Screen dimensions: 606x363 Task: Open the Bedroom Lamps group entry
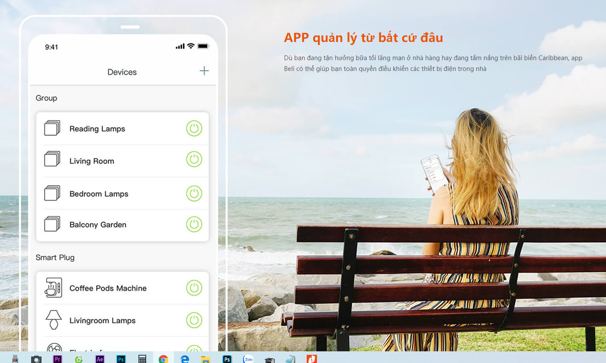[99, 194]
